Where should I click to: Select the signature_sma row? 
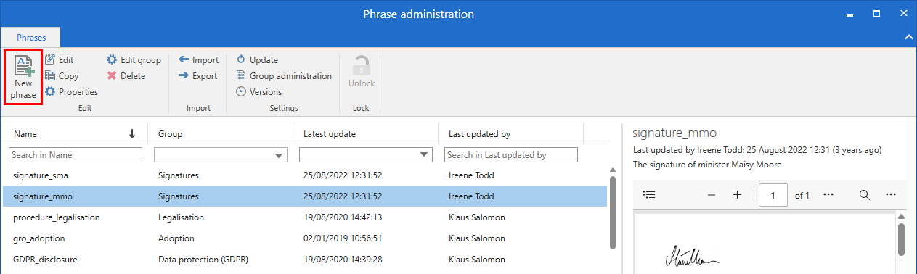click(305, 175)
